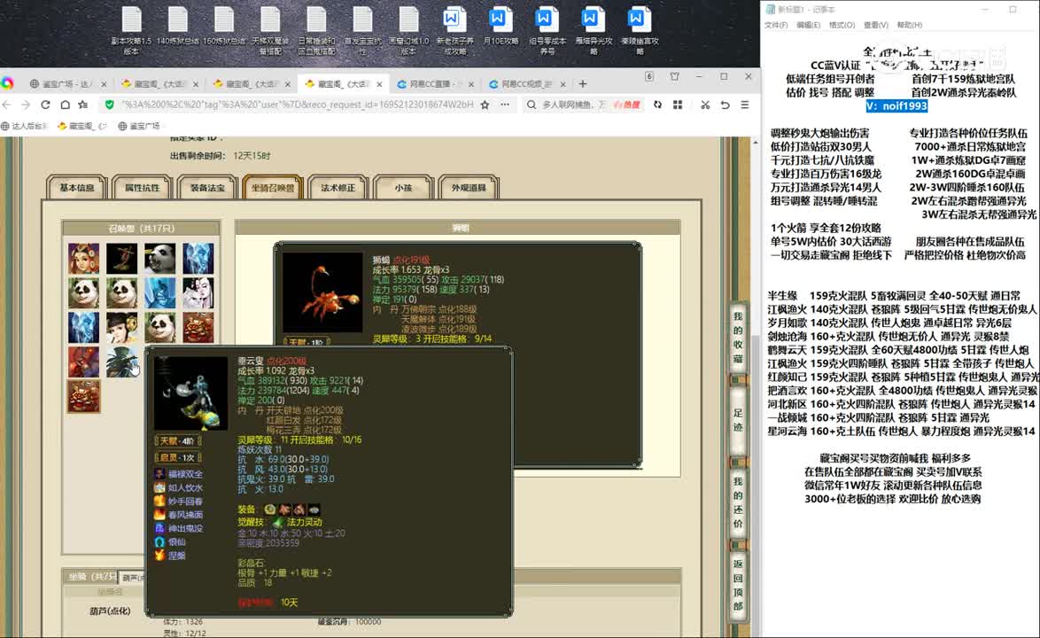Click the 妙手回春 skill icon

click(x=159, y=501)
